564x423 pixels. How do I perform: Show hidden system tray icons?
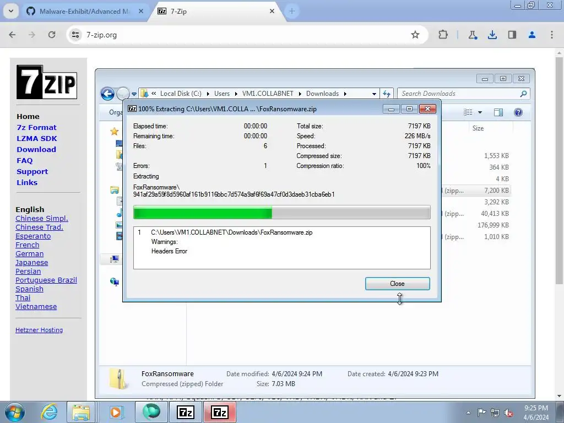tap(468, 412)
